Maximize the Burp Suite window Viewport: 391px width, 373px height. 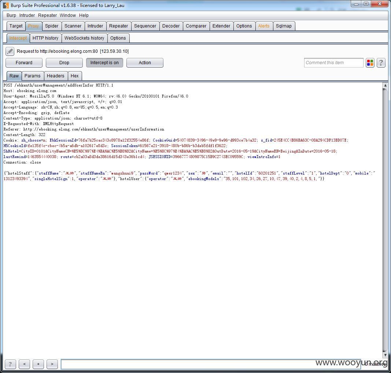coord(366,4)
